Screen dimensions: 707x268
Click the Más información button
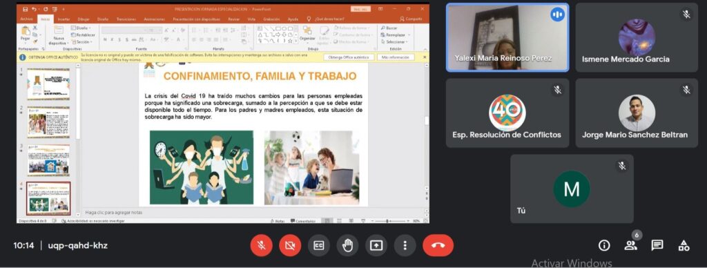[x=396, y=57]
